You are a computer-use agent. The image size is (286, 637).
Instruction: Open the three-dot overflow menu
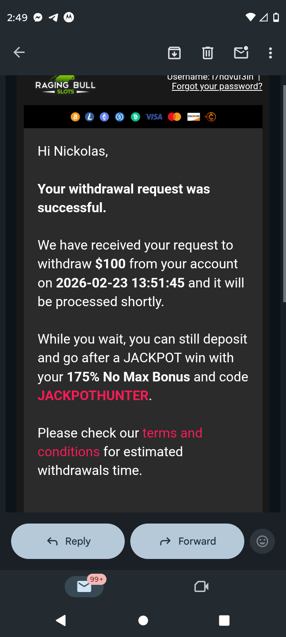coord(271,53)
